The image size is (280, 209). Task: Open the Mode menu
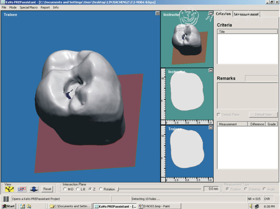click(13, 7)
